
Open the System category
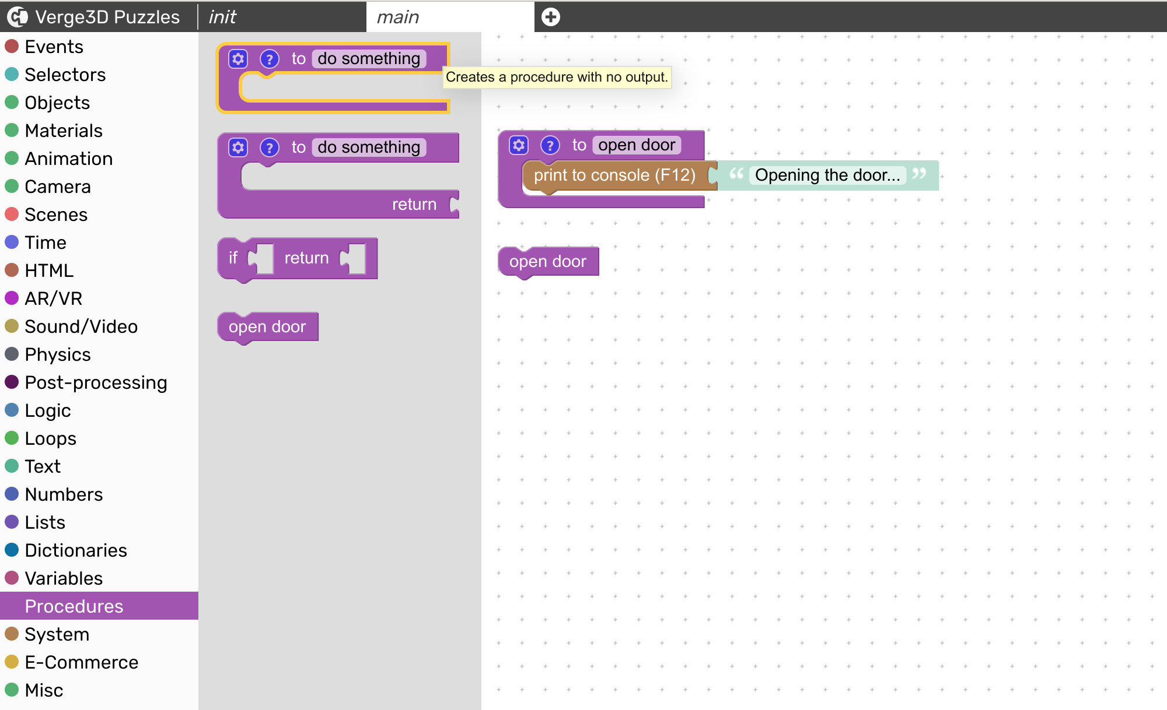point(57,634)
